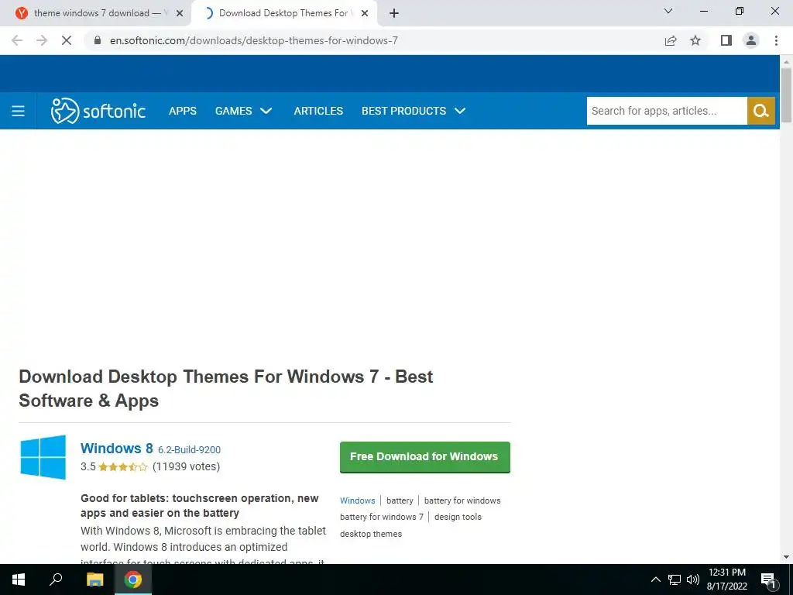Open the notification center
Image resolution: width=793 pixels, height=595 pixels.
(x=769, y=580)
